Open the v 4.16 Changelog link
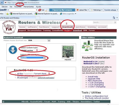The height and width of the screenshot is (106, 119). 96,85
